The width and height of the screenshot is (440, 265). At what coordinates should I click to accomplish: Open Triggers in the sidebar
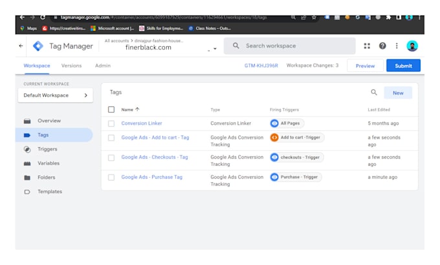click(x=47, y=149)
